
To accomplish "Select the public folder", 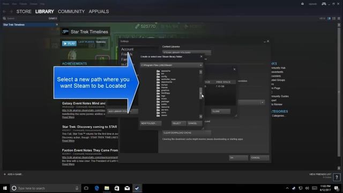I will tap(164, 104).
